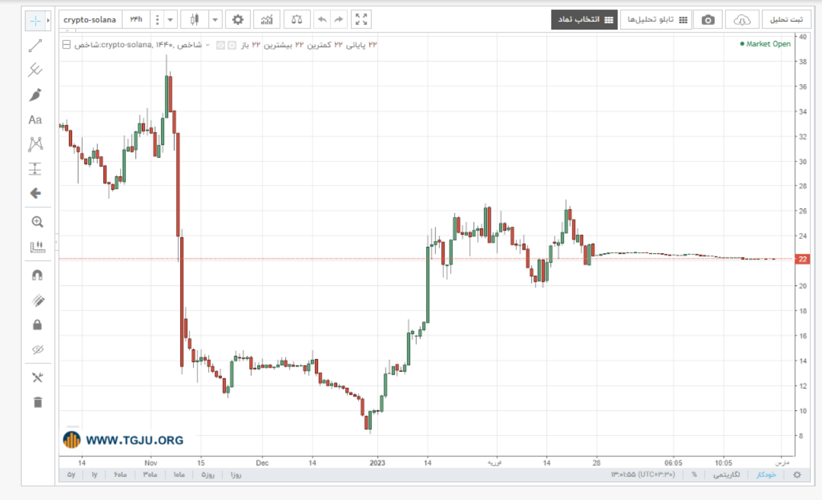Click the candlestick chart style icon

(x=194, y=20)
